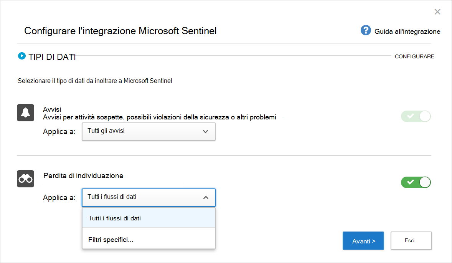Toggle the Avvisi switch

click(x=416, y=116)
